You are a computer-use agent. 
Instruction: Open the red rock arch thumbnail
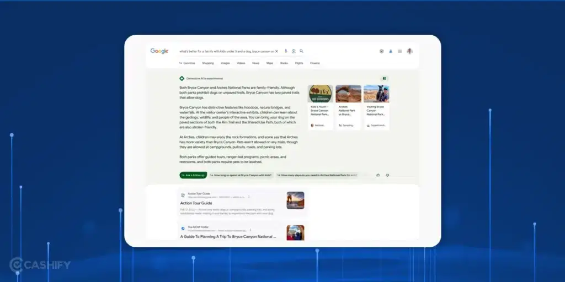348,94
